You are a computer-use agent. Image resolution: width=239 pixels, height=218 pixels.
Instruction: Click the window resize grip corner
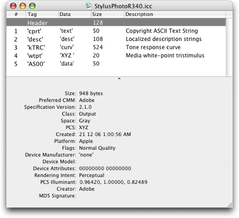point(230,205)
